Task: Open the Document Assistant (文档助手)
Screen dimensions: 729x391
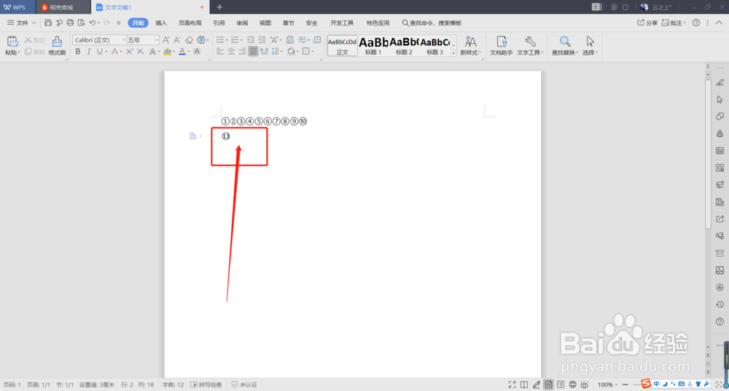Action: click(x=502, y=46)
